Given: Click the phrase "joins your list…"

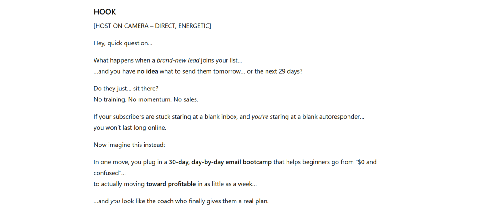Looking at the screenshot, I should pos(221,60).
